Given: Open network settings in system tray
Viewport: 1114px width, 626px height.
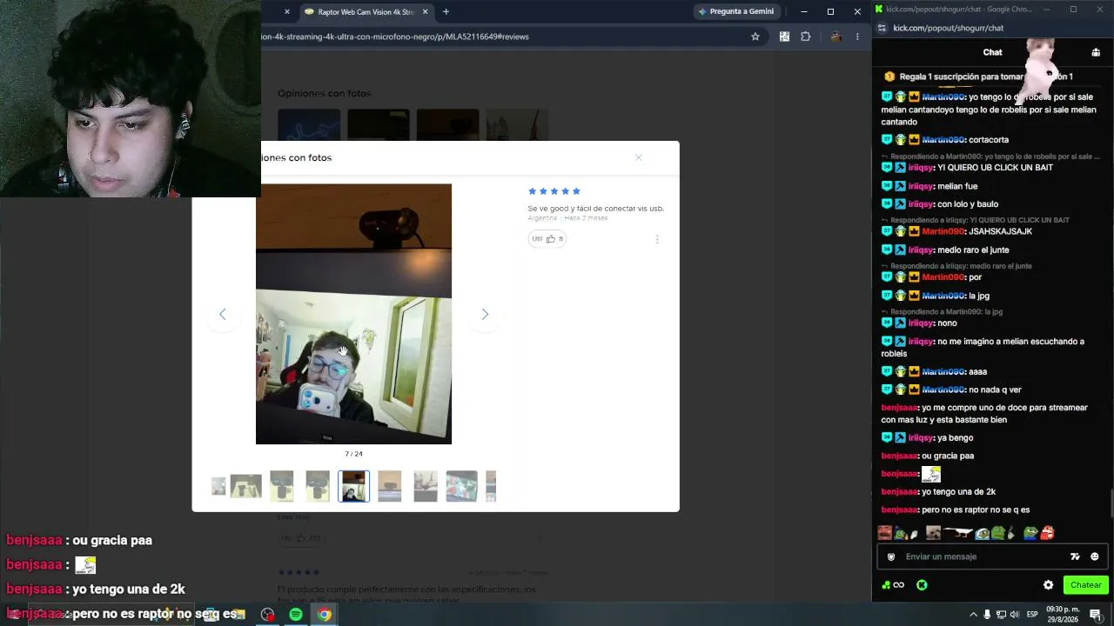Looking at the screenshot, I should tap(1001, 615).
